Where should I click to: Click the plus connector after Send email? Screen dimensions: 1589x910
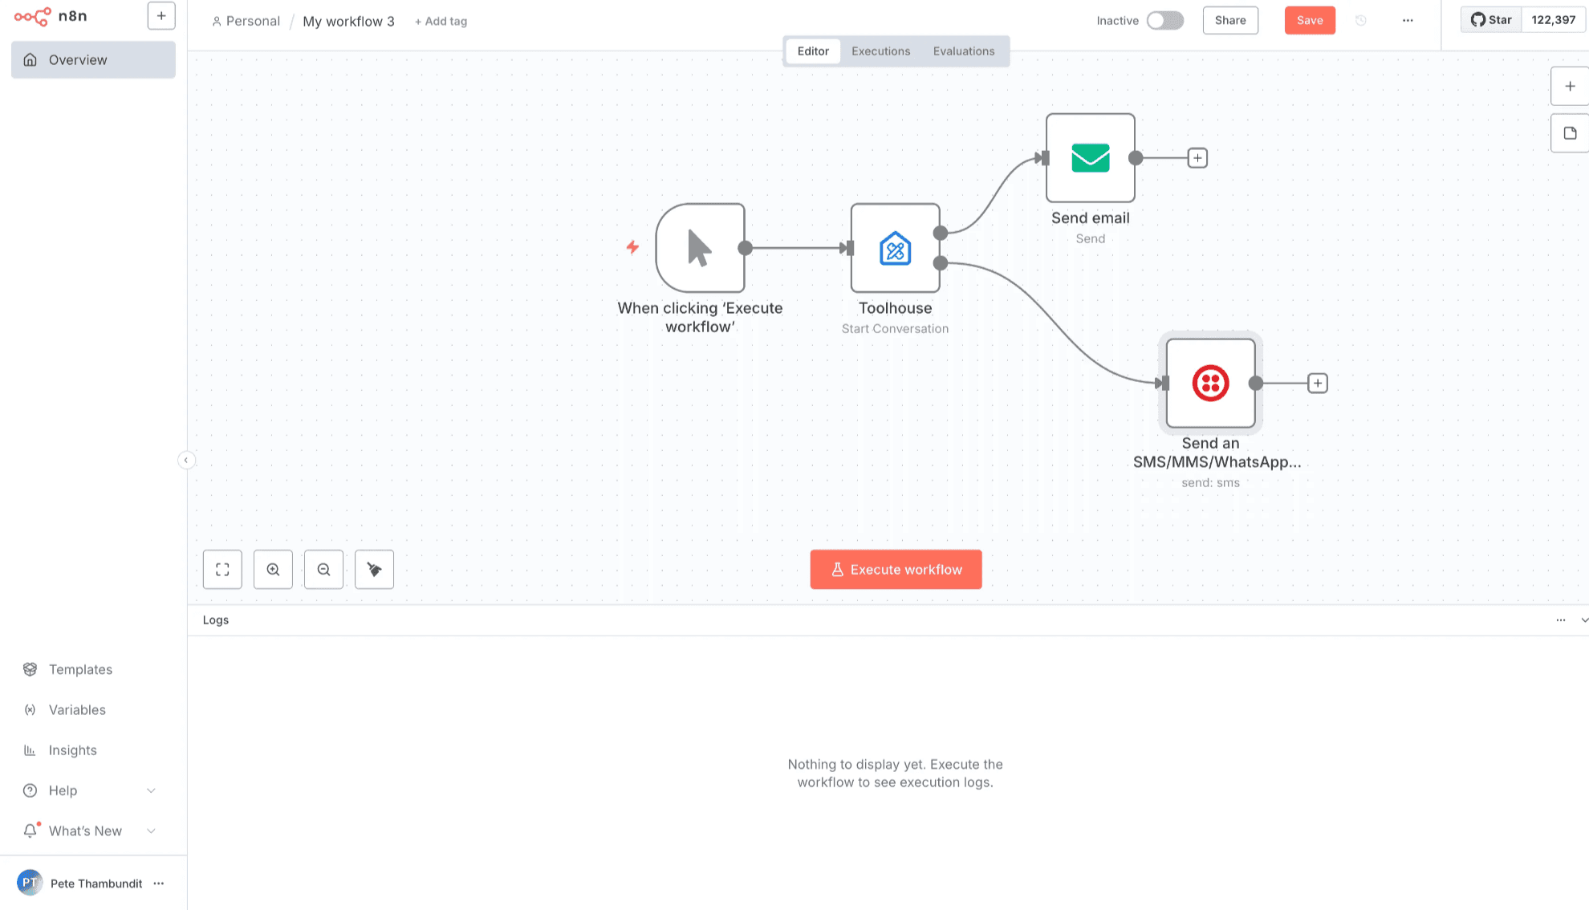1197,158
